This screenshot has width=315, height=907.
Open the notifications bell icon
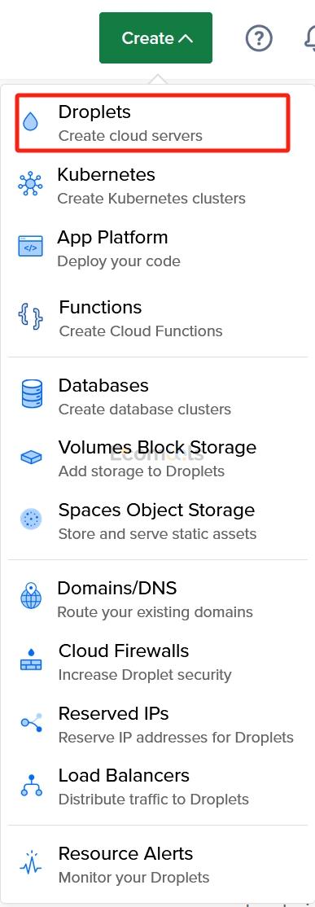click(x=310, y=39)
